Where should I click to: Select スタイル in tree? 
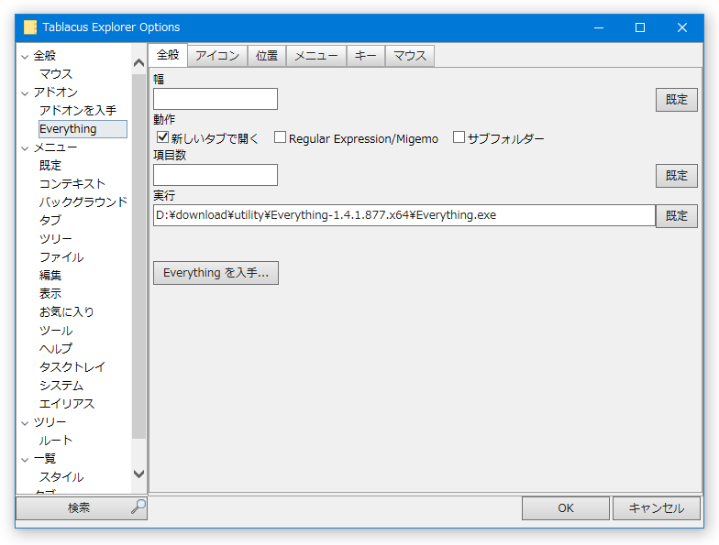click(61, 477)
